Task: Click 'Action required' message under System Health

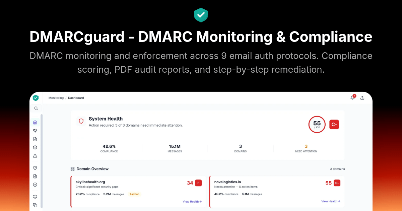Action: 136,125
